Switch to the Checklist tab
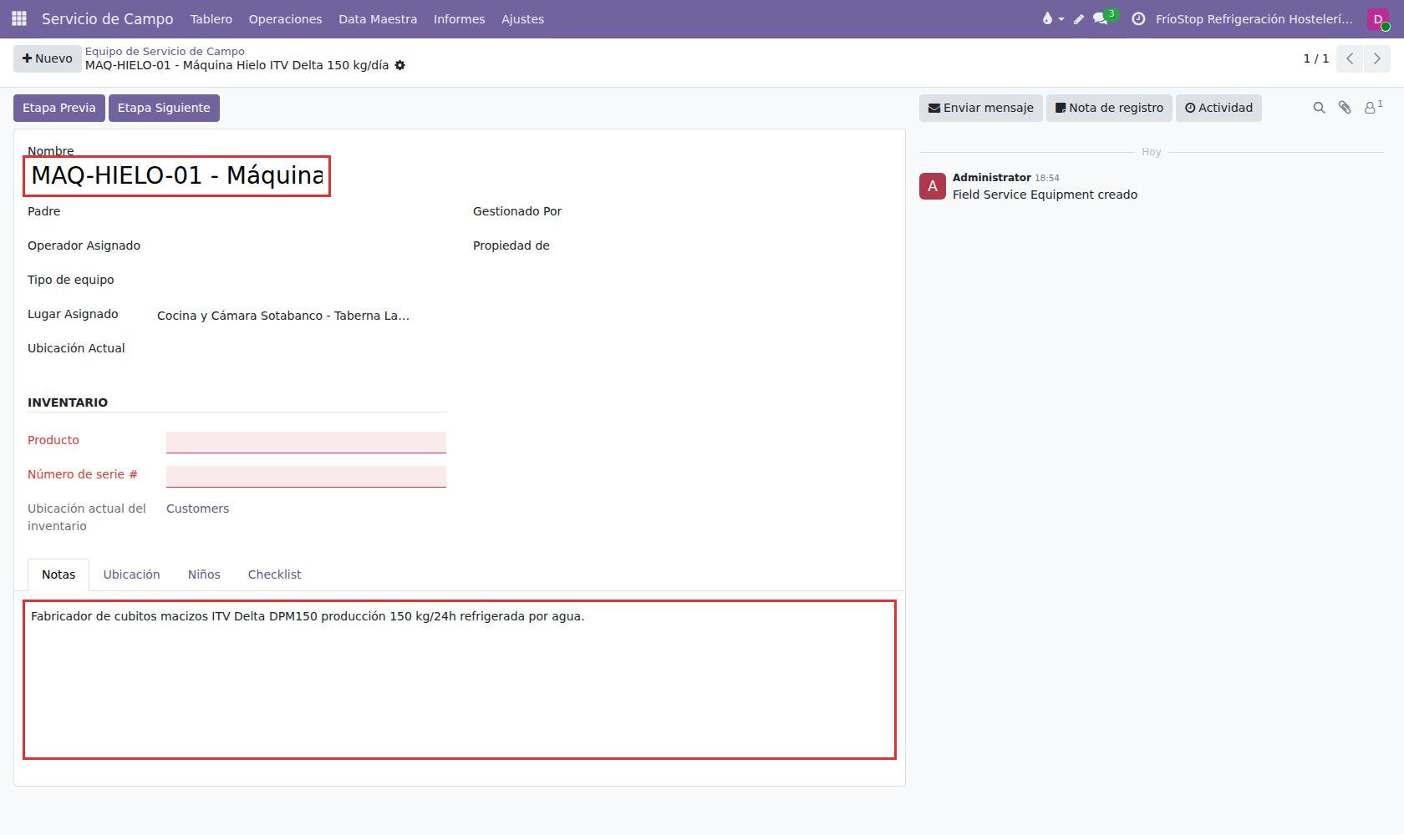 [x=274, y=574]
